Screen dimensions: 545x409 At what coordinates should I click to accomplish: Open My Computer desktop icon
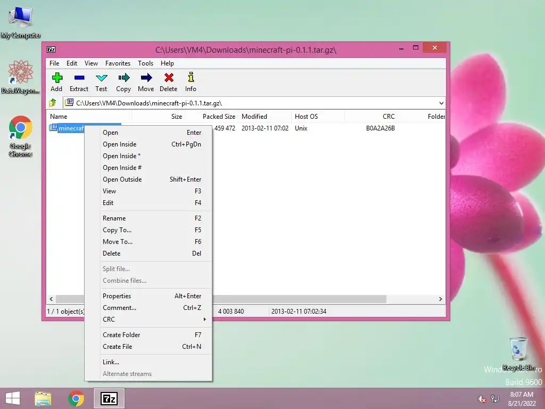click(x=21, y=22)
